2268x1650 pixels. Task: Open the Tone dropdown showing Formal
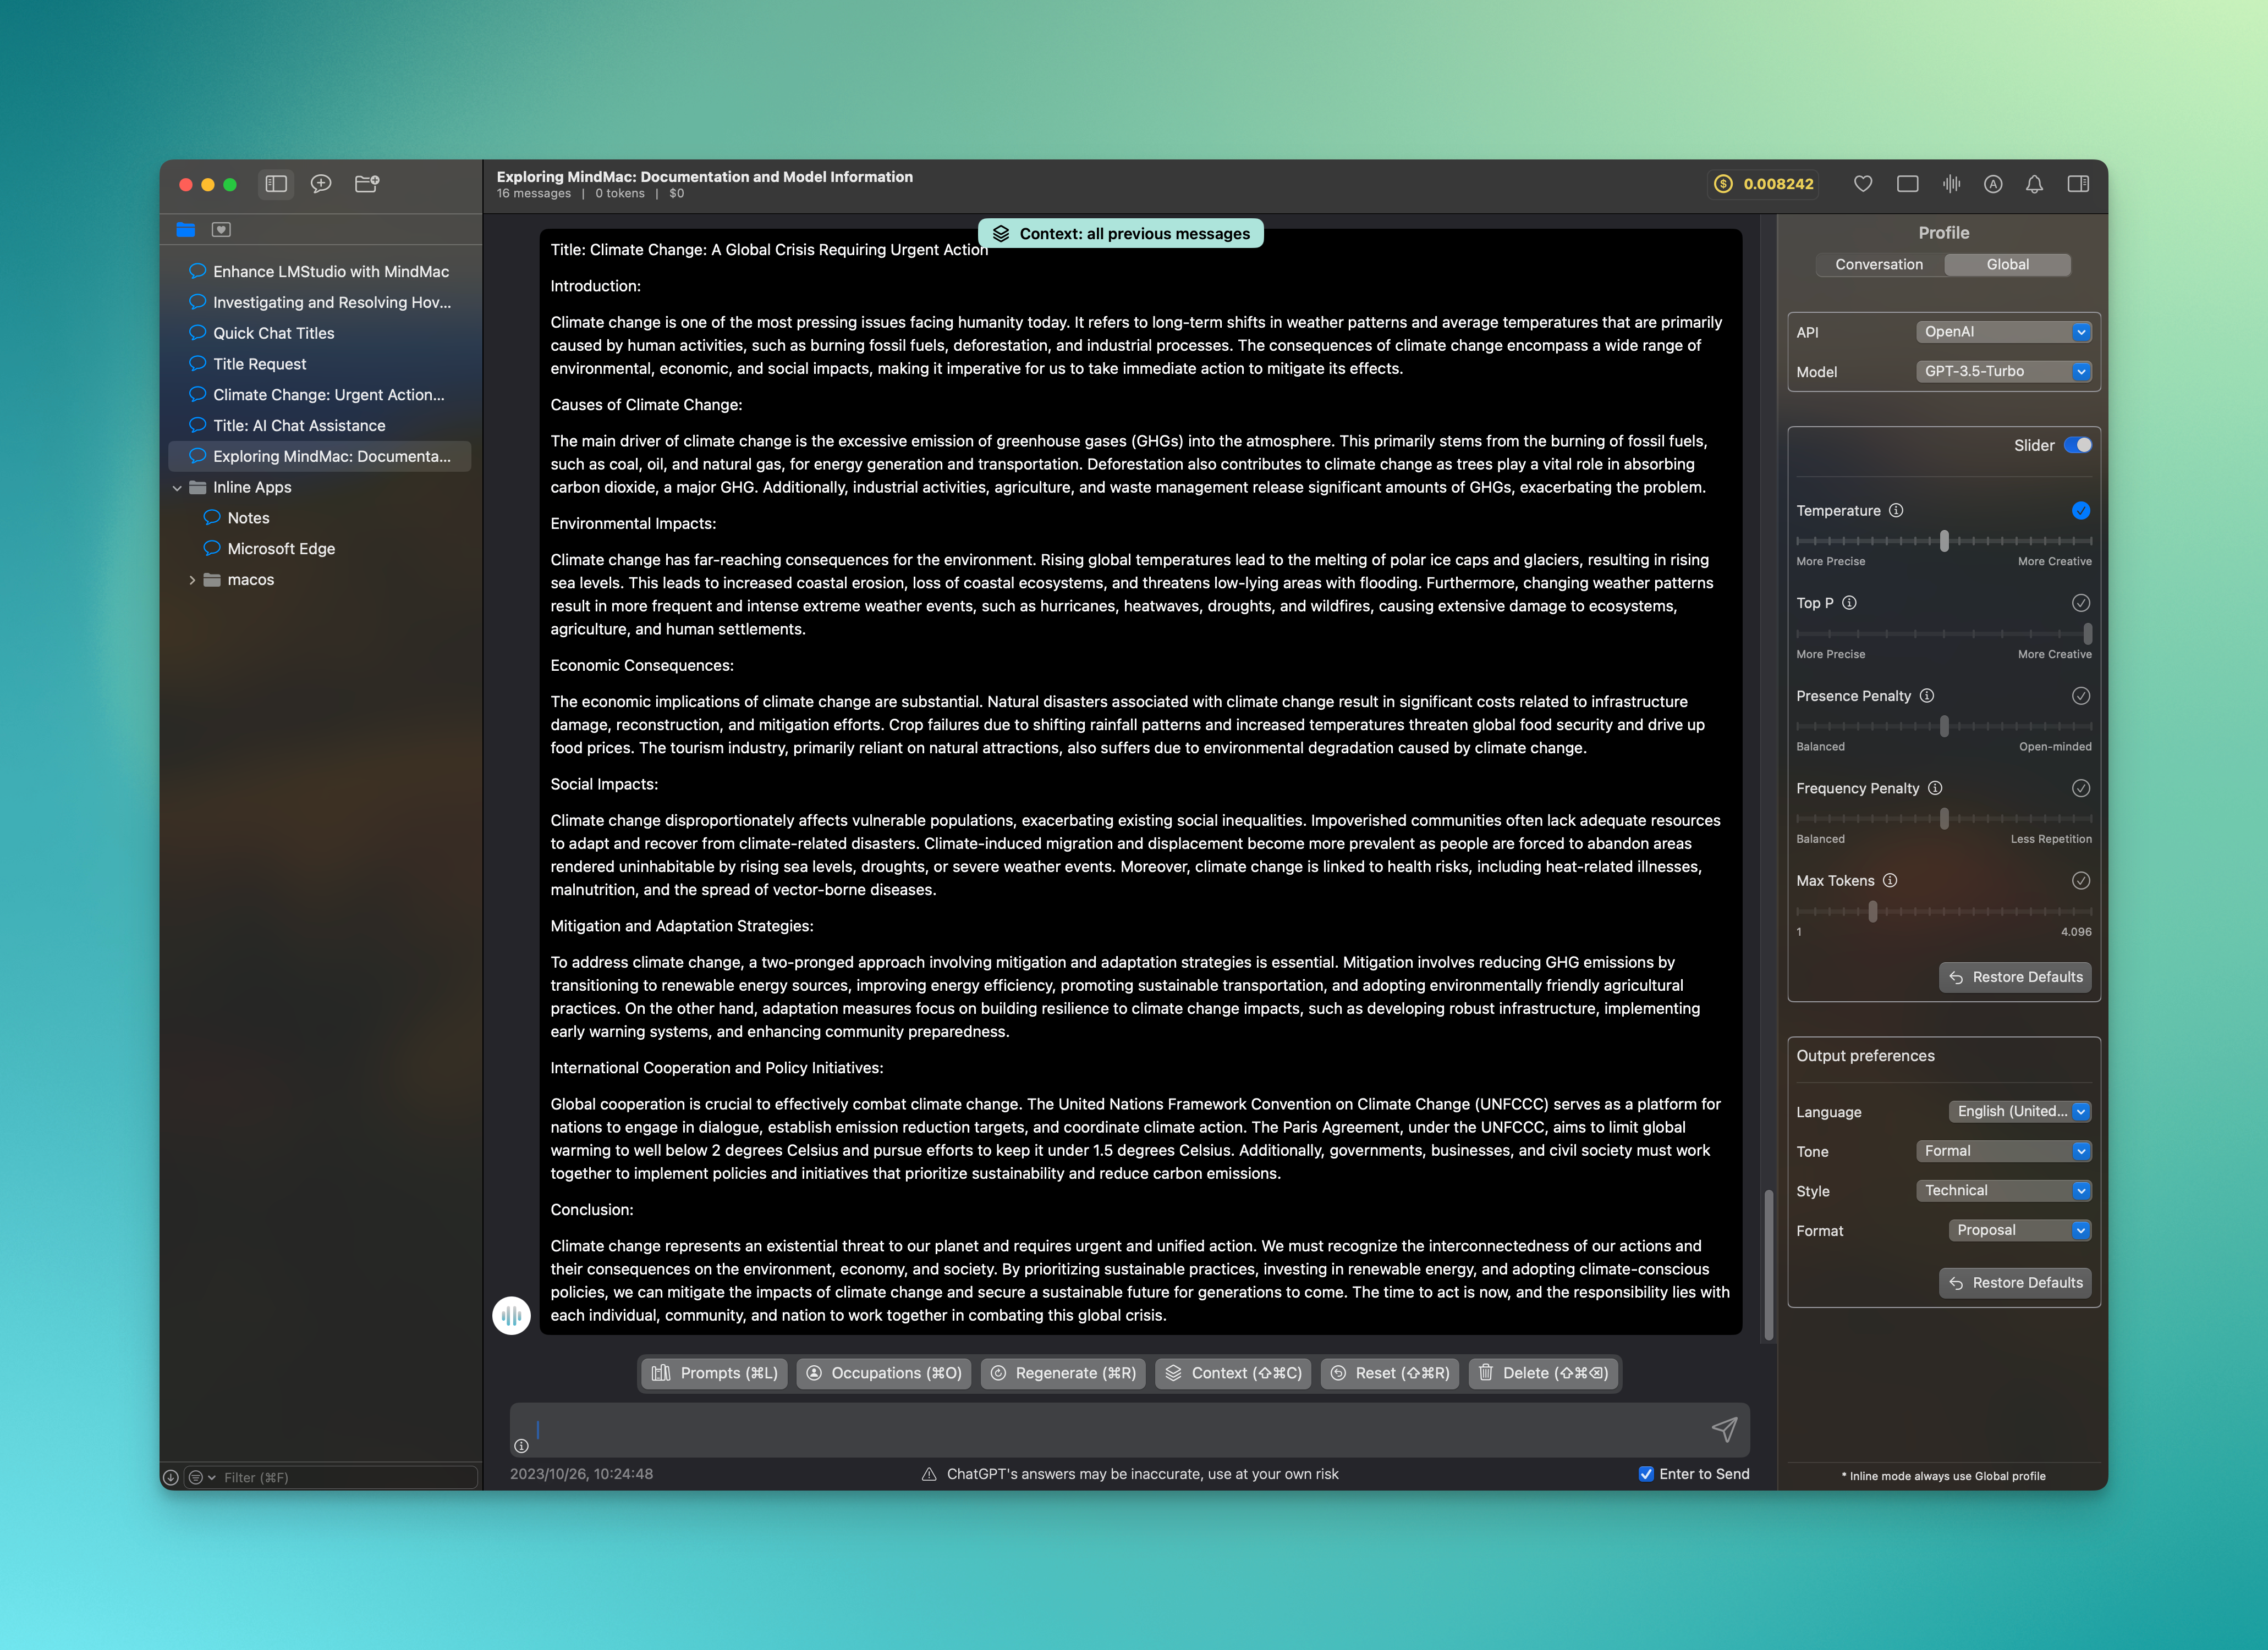pos(2003,1151)
